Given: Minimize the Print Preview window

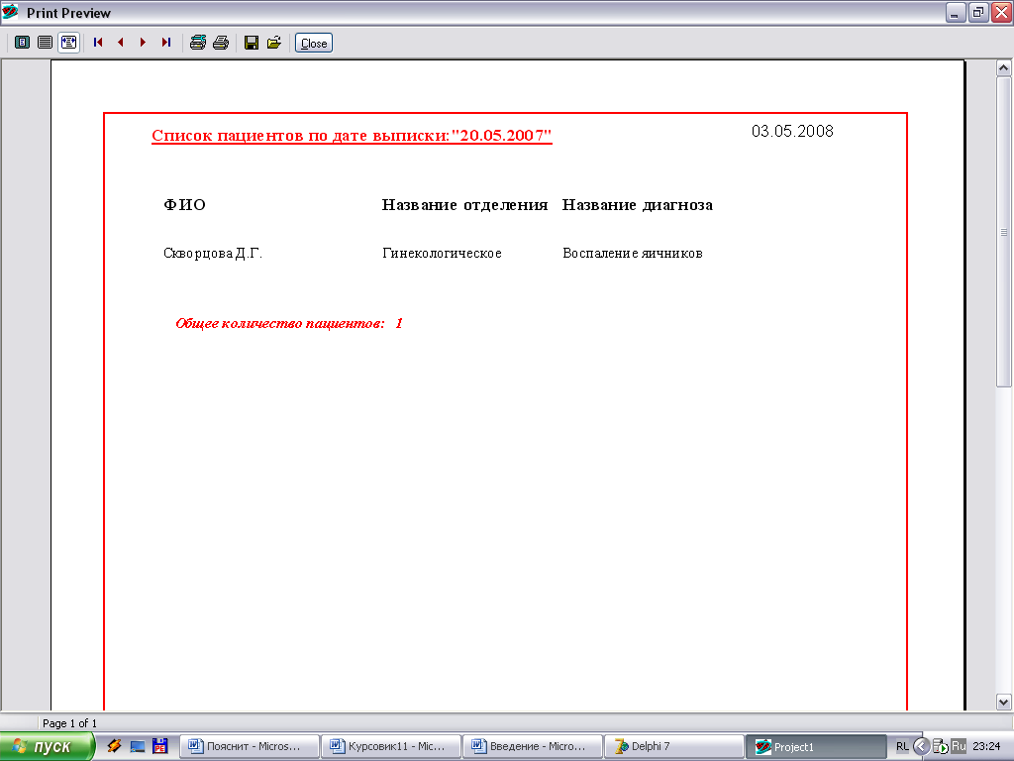Looking at the screenshot, I should [x=956, y=12].
